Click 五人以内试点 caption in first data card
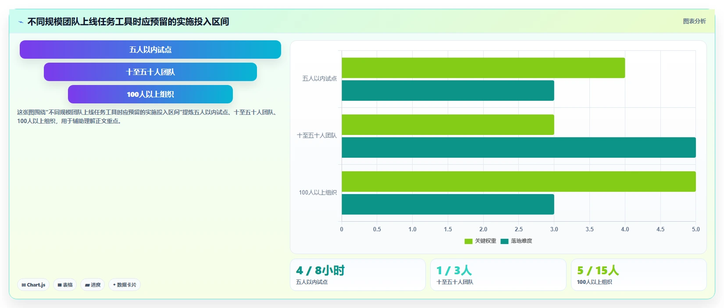Viewport: 724px width, 308px height. point(312,282)
